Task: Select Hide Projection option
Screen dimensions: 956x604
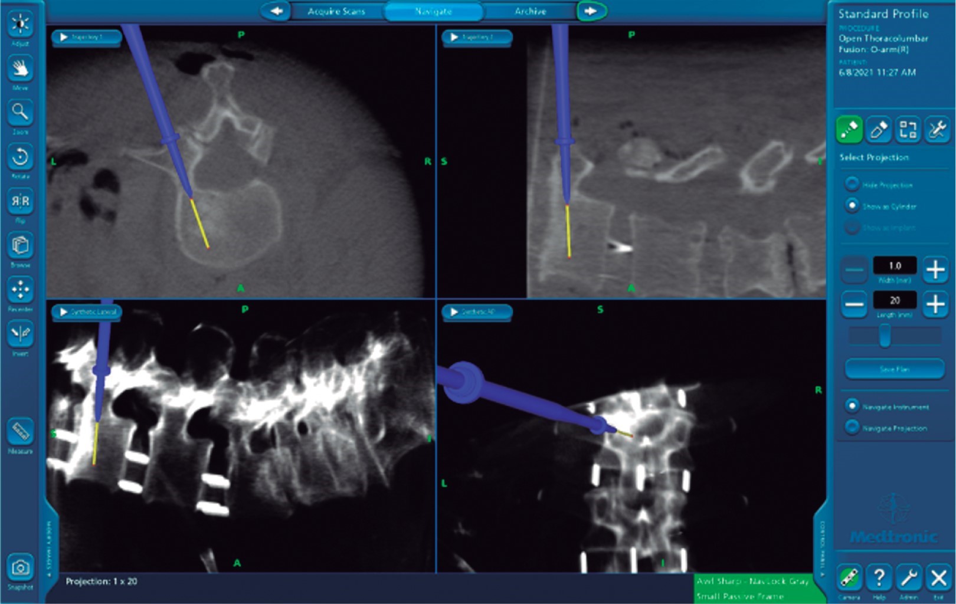Action: click(x=852, y=184)
